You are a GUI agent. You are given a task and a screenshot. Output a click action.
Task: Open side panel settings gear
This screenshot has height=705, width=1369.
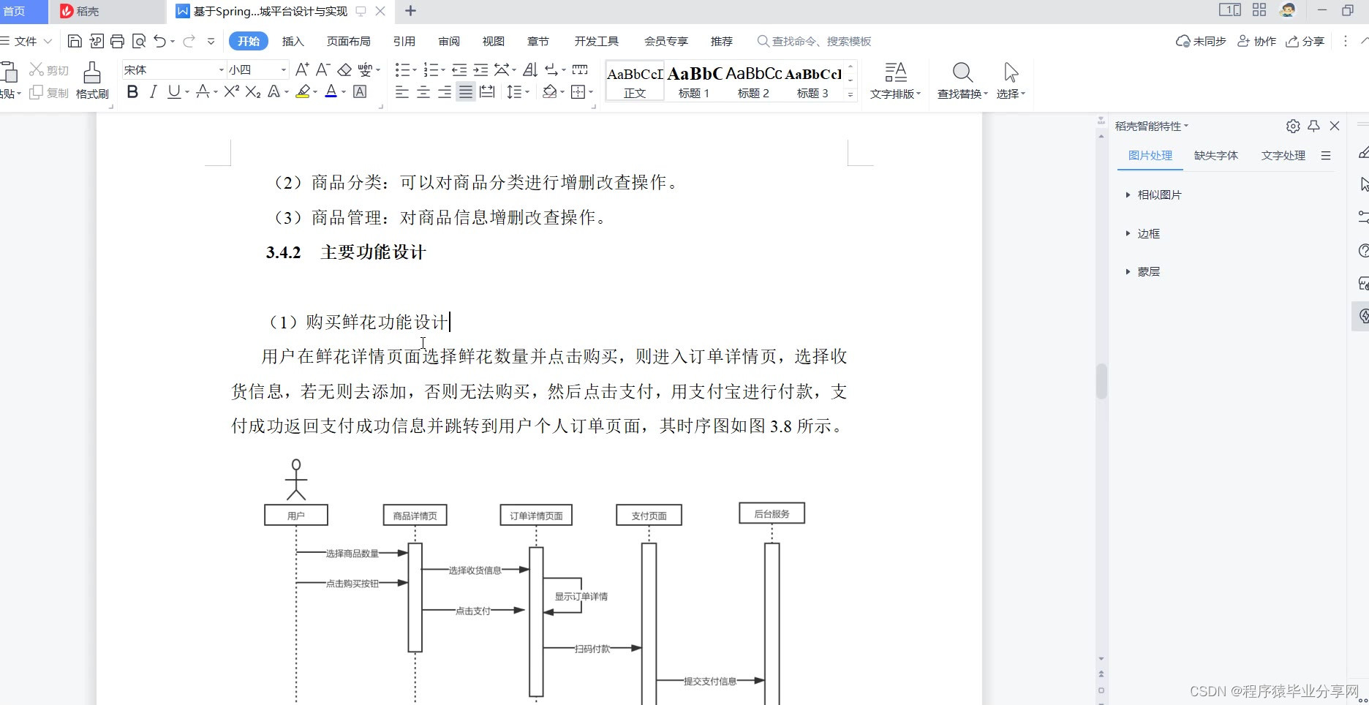pyautogui.click(x=1293, y=126)
